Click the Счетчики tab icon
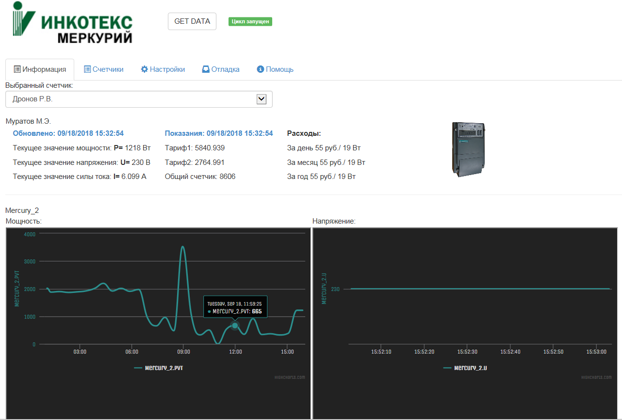 coord(87,69)
